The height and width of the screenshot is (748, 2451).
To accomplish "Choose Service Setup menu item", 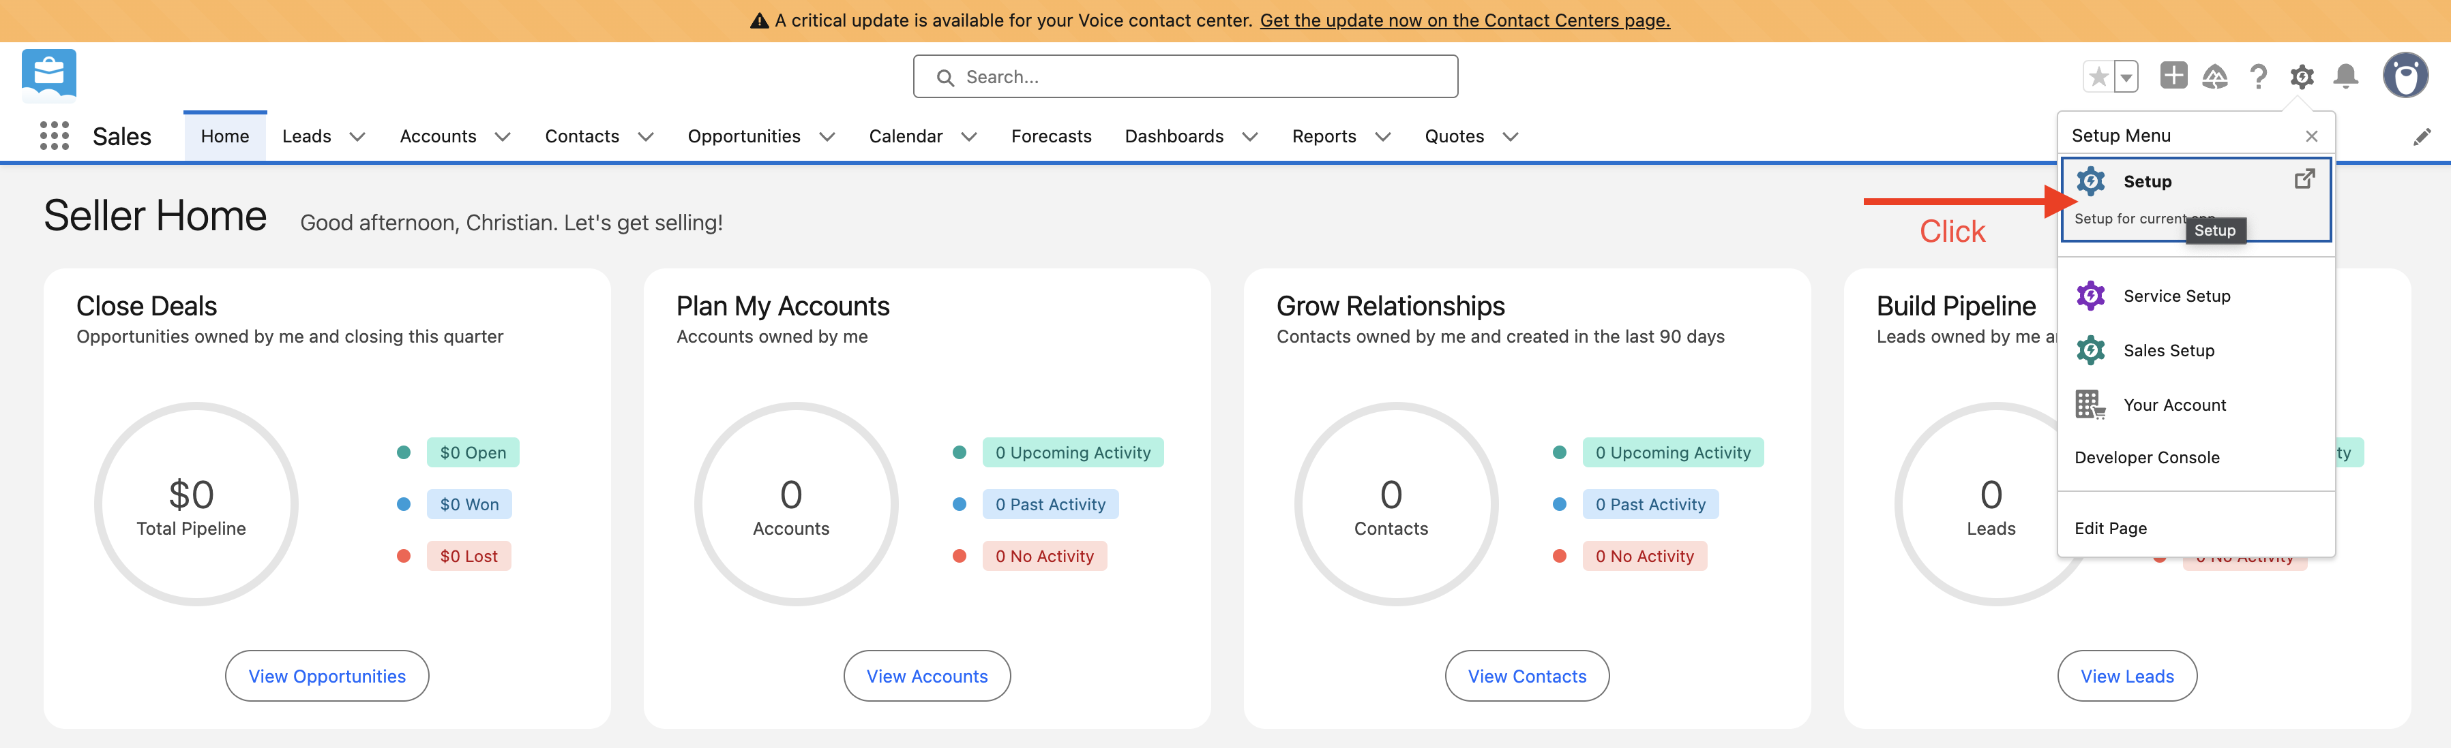I will (2196, 296).
